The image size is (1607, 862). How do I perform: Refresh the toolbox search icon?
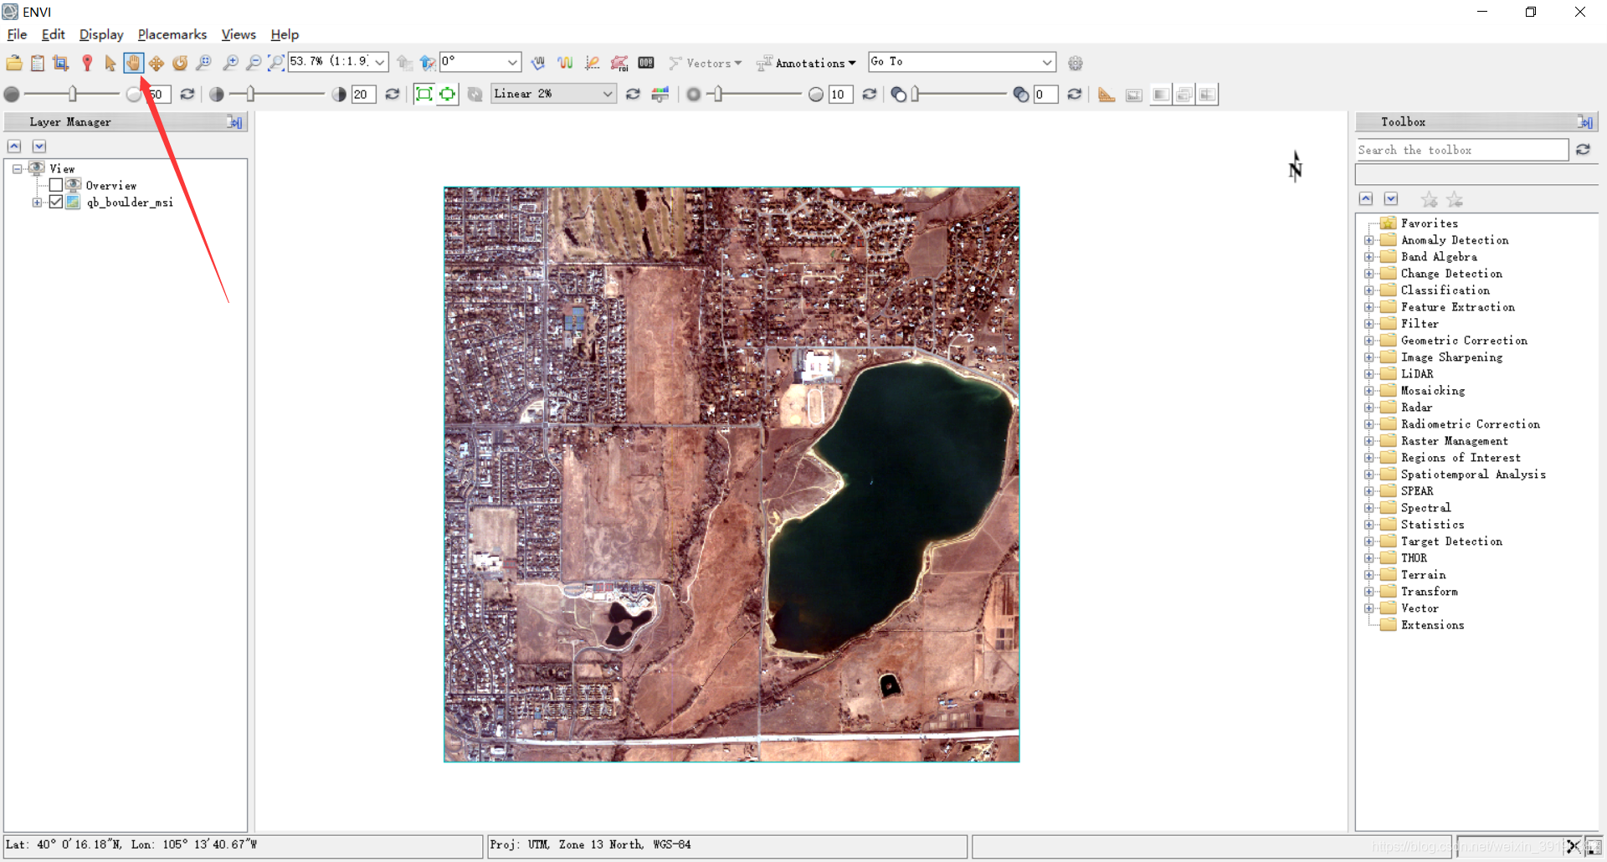1583,149
